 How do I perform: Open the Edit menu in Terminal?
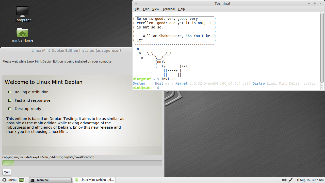[x=146, y=9]
